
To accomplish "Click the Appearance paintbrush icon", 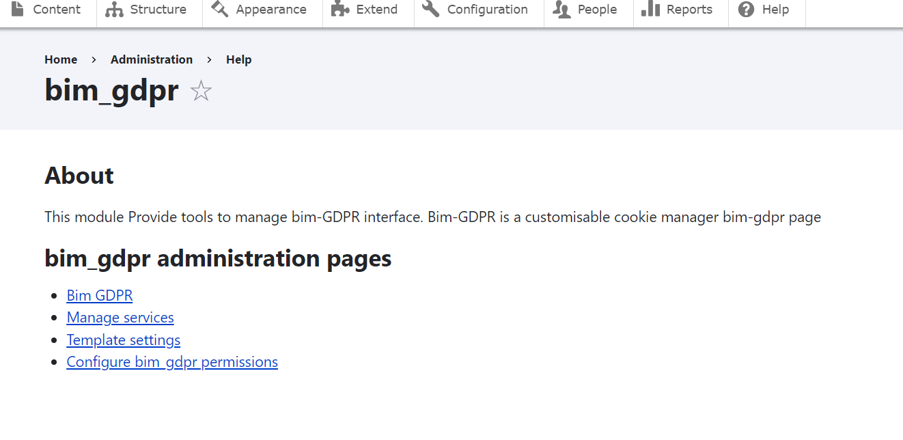I will (x=219, y=10).
